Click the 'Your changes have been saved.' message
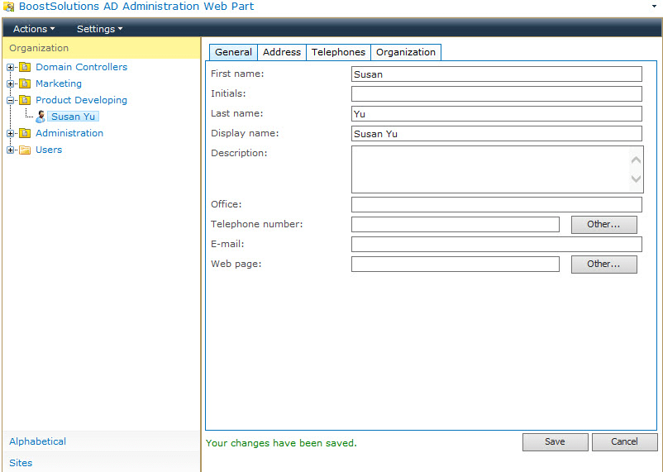The image size is (663, 472). coord(281,443)
